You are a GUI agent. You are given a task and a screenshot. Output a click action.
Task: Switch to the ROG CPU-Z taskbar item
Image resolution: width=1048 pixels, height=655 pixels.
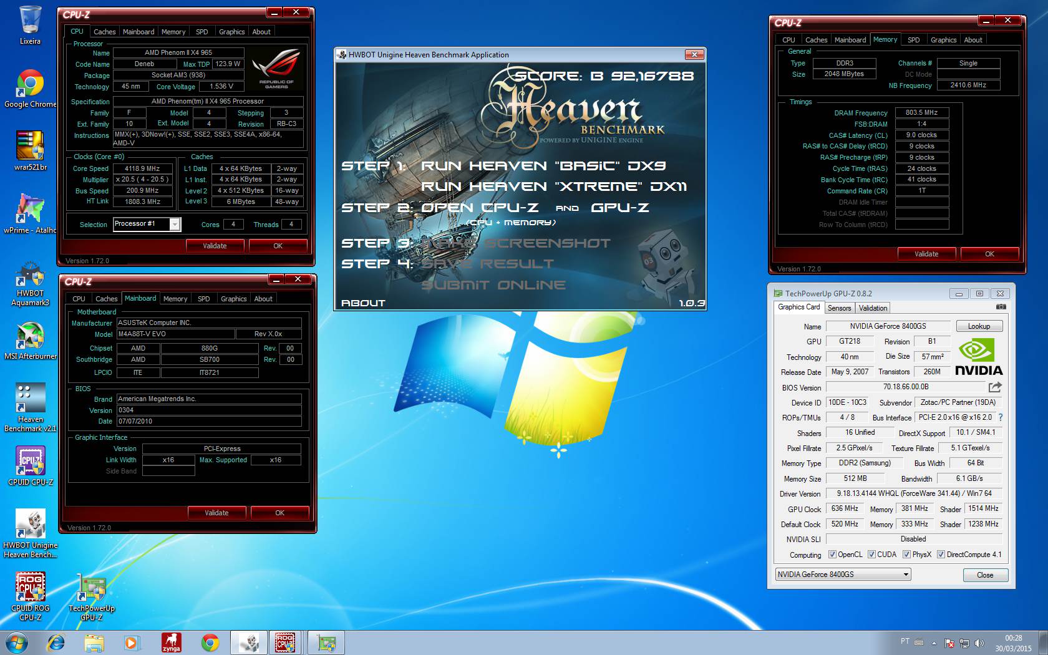(286, 643)
